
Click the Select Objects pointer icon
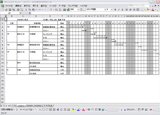coord(17,109)
